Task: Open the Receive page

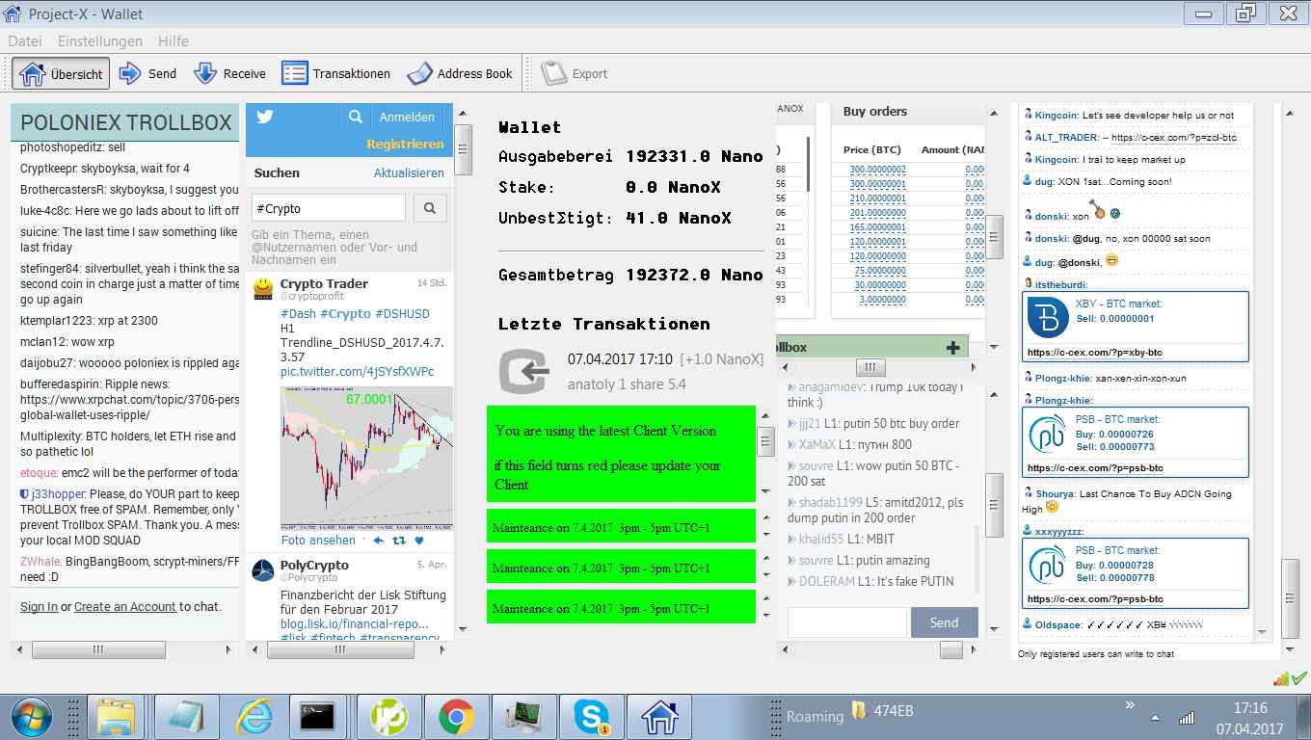Action: click(229, 73)
